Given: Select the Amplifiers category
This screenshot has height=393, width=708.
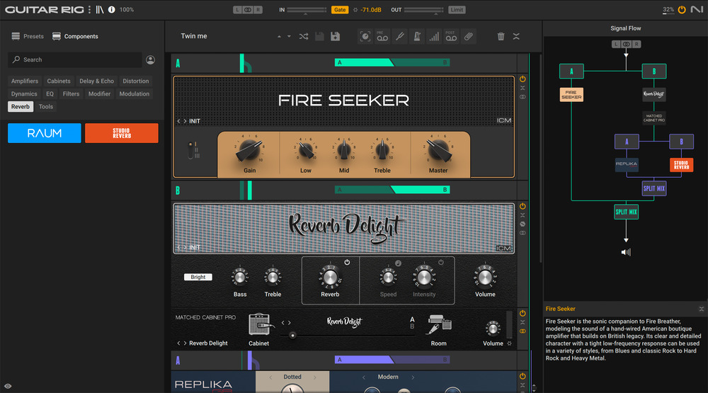Looking at the screenshot, I should (25, 81).
